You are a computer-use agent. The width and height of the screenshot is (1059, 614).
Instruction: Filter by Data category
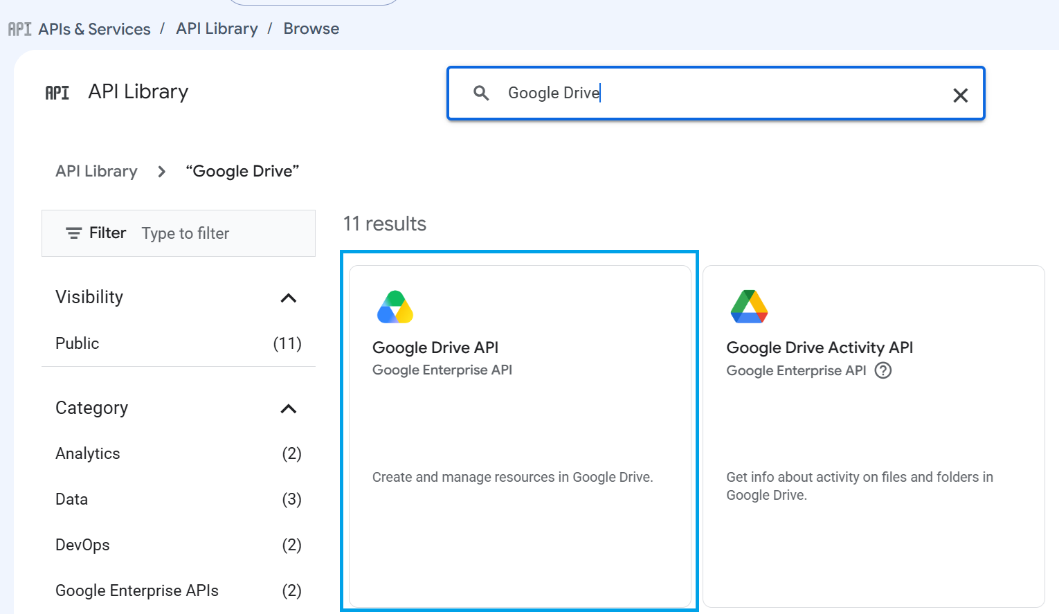(179, 499)
